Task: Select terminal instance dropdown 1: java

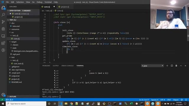Action: (x=152, y=66)
